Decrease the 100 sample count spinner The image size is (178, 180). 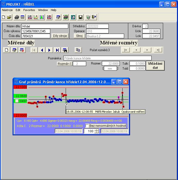coord(97,132)
